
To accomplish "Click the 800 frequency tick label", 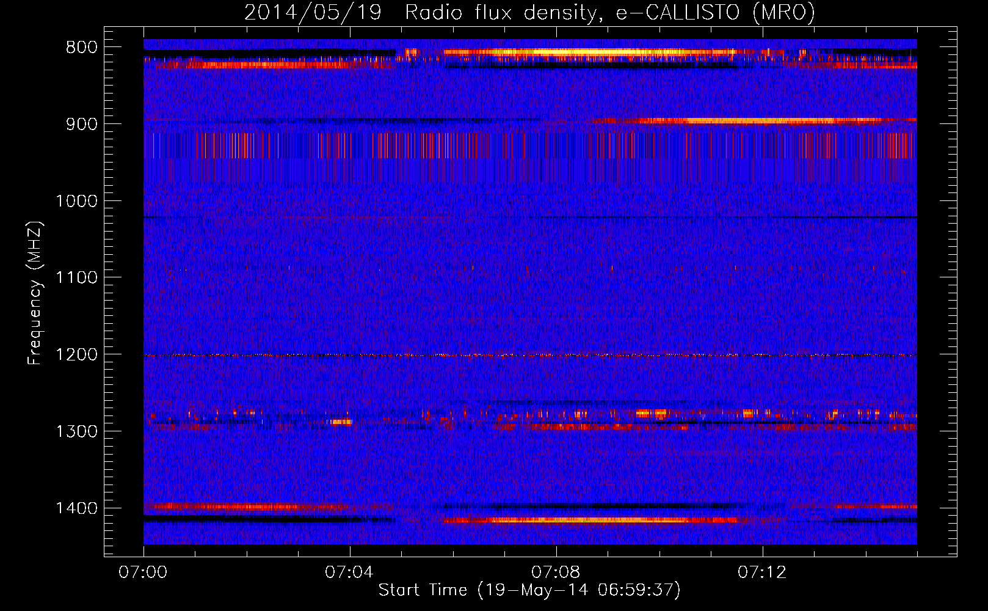I will point(81,48).
